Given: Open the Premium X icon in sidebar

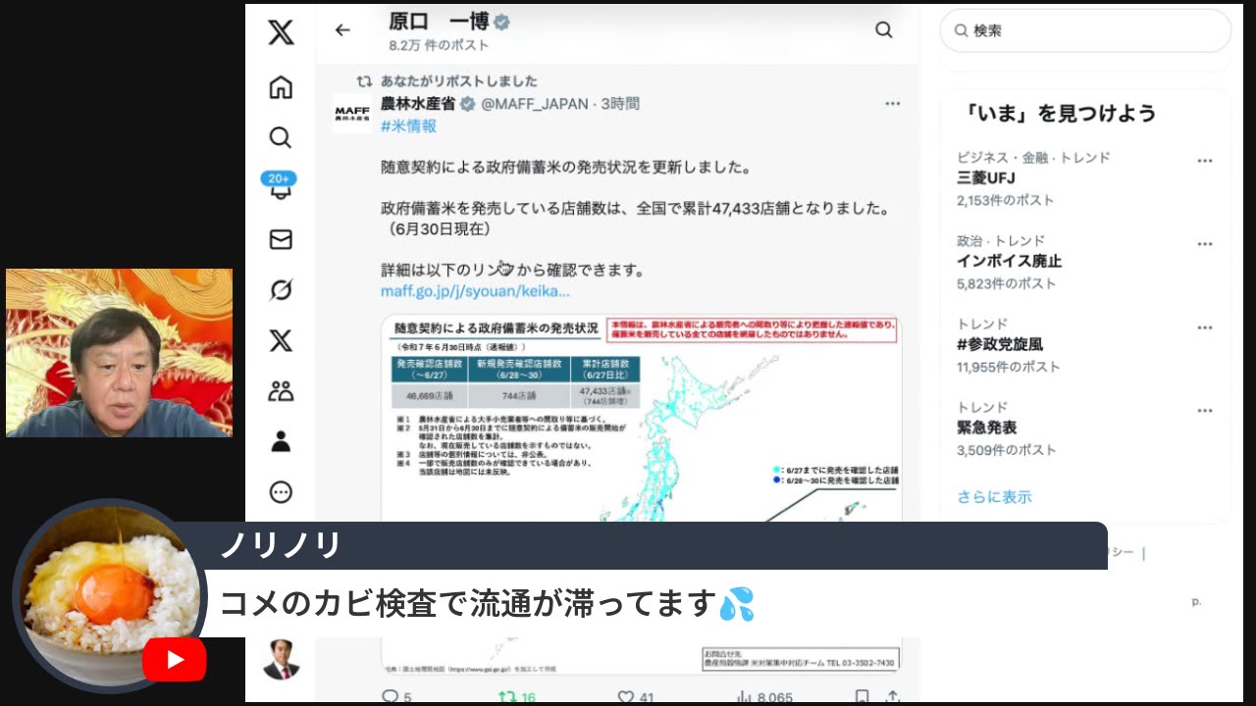Looking at the screenshot, I should tap(281, 341).
